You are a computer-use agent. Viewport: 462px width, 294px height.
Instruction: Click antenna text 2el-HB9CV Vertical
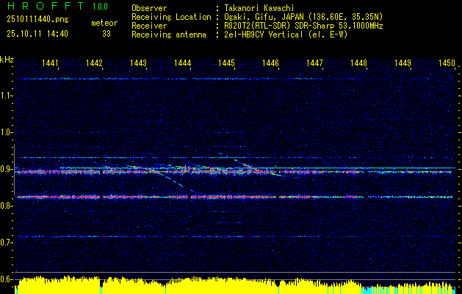pos(264,35)
